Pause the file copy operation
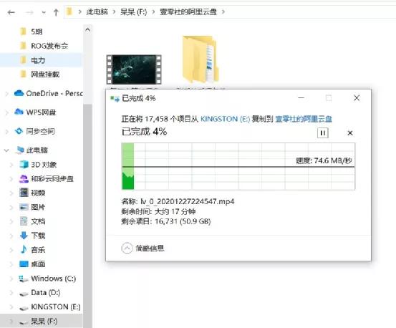 pos(322,133)
